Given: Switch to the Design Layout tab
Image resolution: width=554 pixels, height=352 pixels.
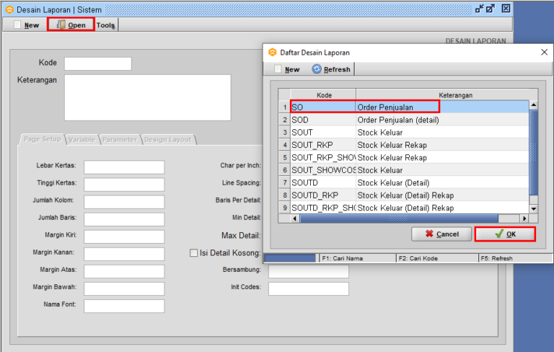Looking at the screenshot, I should click(168, 140).
